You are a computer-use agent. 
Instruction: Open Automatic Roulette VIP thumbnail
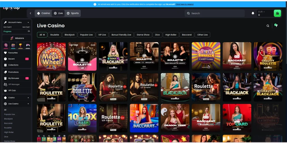pyautogui.click(x=82, y=56)
